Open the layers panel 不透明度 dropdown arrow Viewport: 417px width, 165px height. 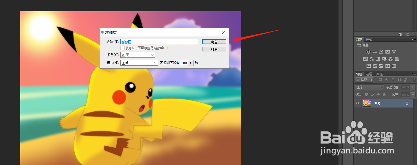413,87
